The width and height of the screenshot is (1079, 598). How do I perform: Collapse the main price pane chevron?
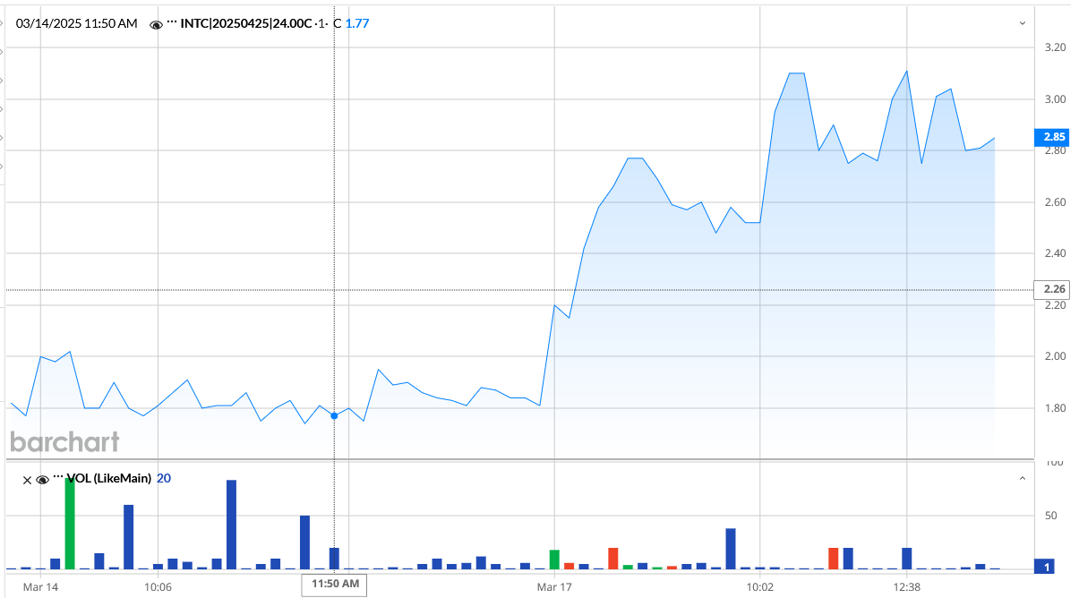pos(1023,23)
